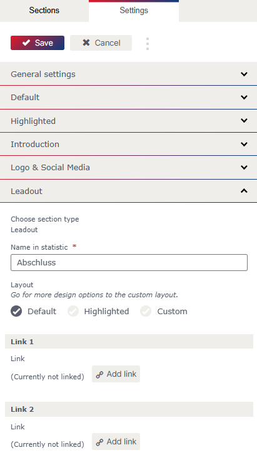This screenshot has height=465, width=257.
Task: Expand the Default section chevron
Action: tap(244, 97)
